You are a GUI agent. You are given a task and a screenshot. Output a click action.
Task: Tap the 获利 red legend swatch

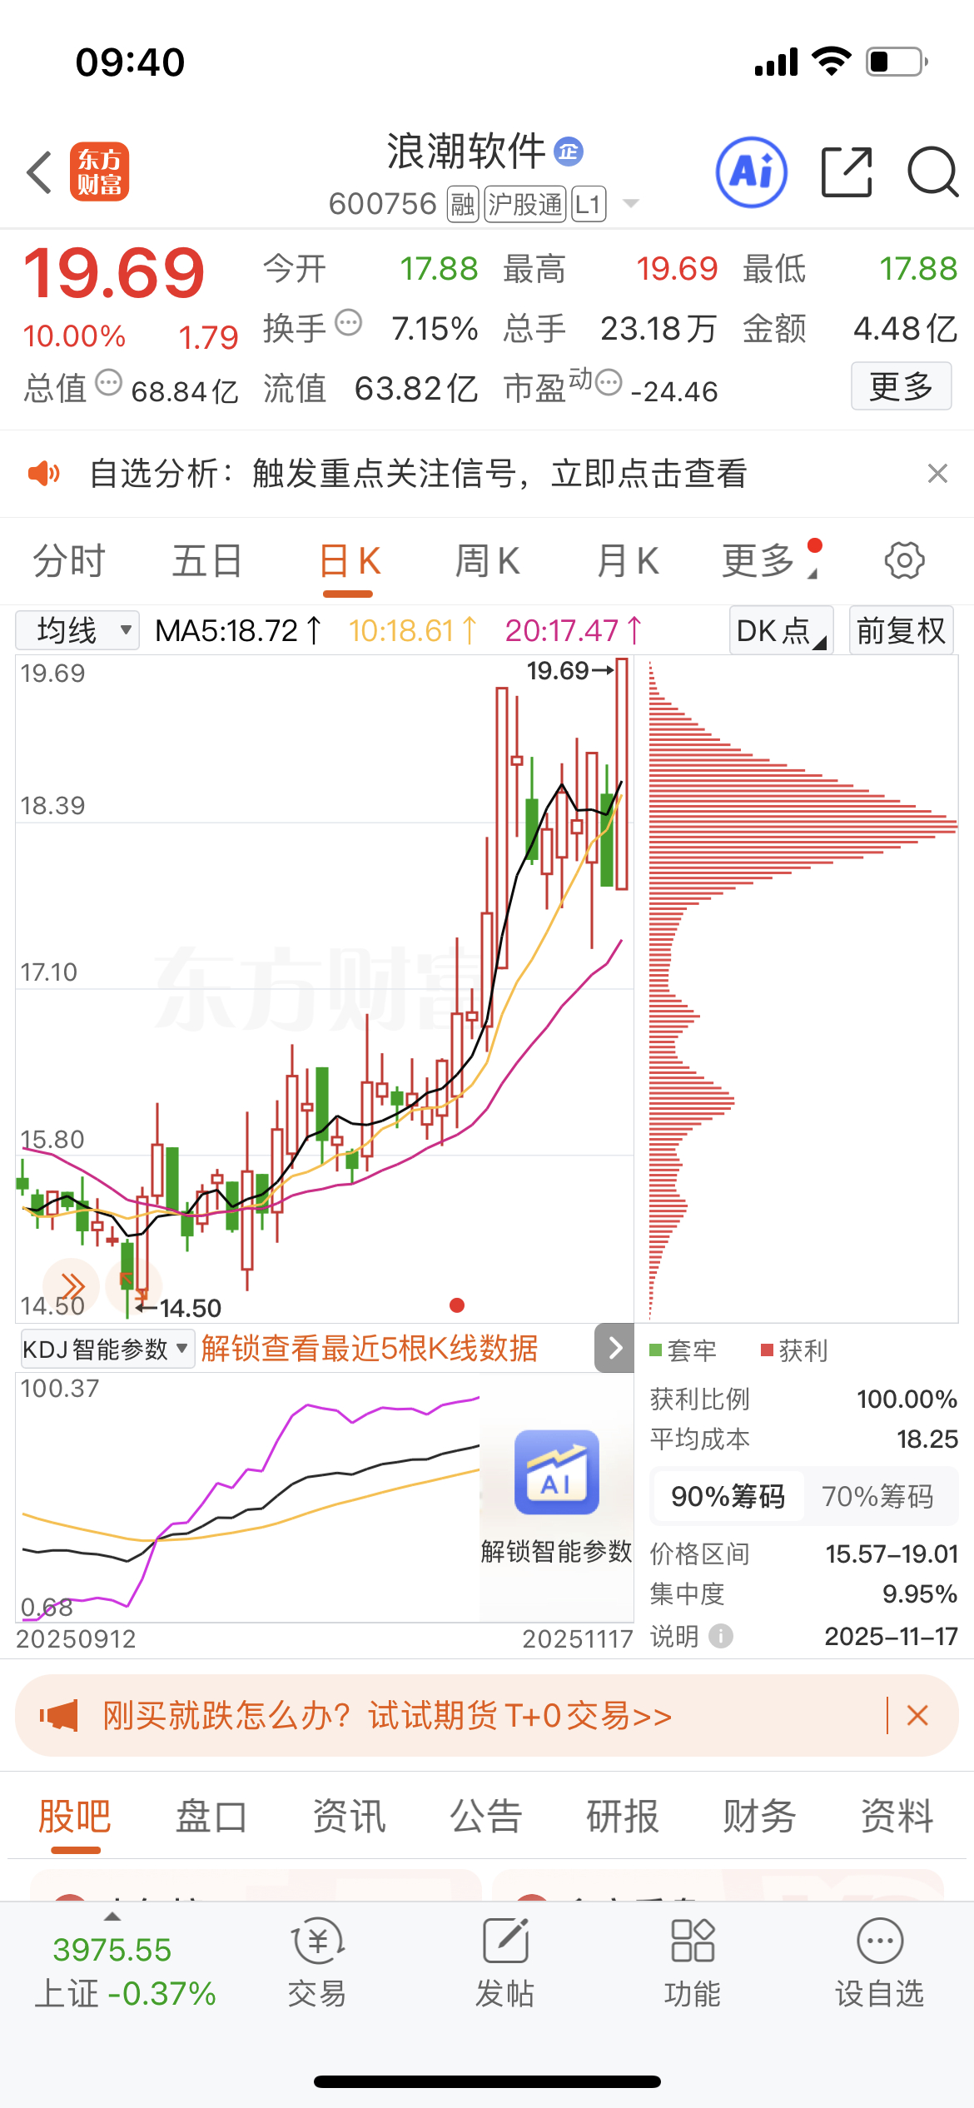pos(767,1350)
